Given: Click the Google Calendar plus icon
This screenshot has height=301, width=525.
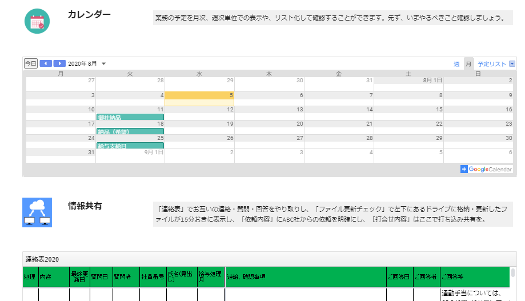Looking at the screenshot, I should tap(464, 169).
